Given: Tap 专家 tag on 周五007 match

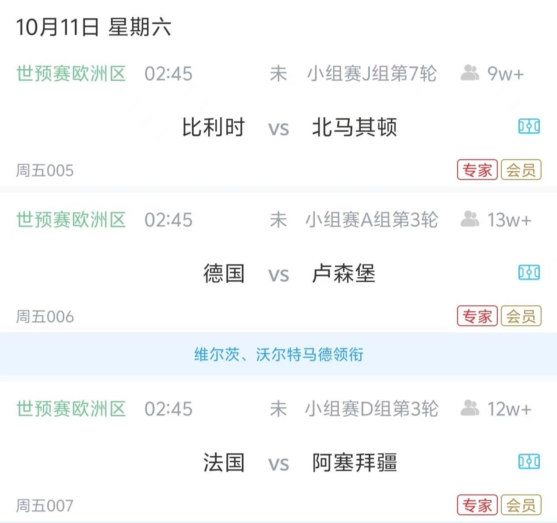Looking at the screenshot, I should 477,505.
